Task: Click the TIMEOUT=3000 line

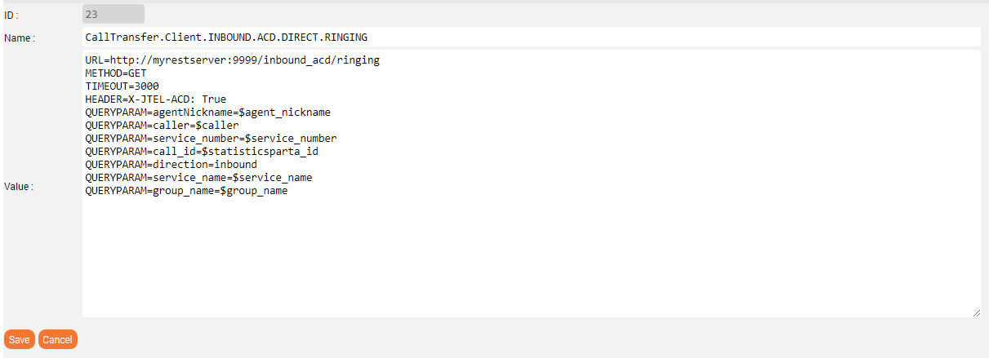Action: [122, 86]
